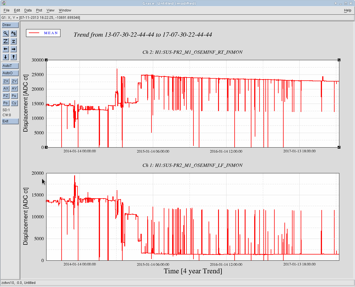The height and width of the screenshot is (287, 355).
Task: Click the PZ toolbar button
Action: pos(6,96)
